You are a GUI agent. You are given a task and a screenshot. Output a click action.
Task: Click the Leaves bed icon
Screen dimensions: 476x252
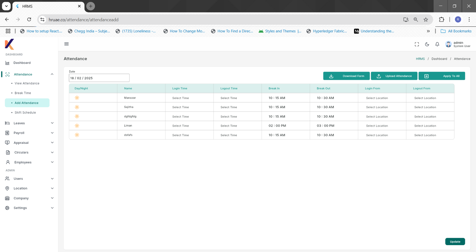tap(7, 123)
